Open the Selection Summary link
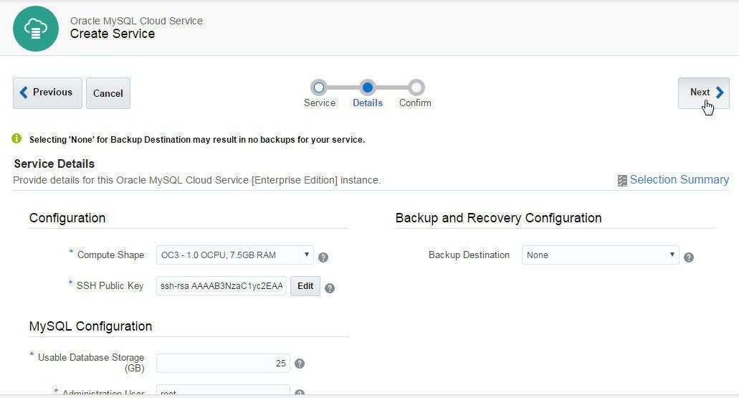This screenshot has width=739, height=398. coord(679,180)
